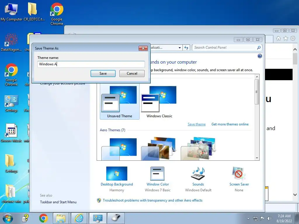Open the browser home icon
This screenshot has width=299, height=224.
click(278, 38)
